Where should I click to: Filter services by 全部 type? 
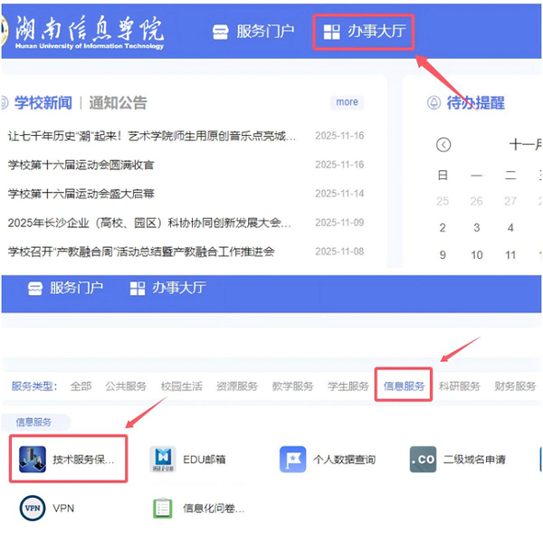[x=81, y=386]
